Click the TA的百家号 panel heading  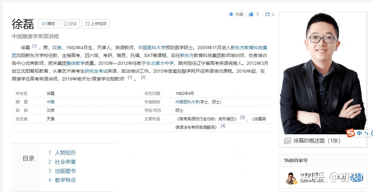pos(296,161)
